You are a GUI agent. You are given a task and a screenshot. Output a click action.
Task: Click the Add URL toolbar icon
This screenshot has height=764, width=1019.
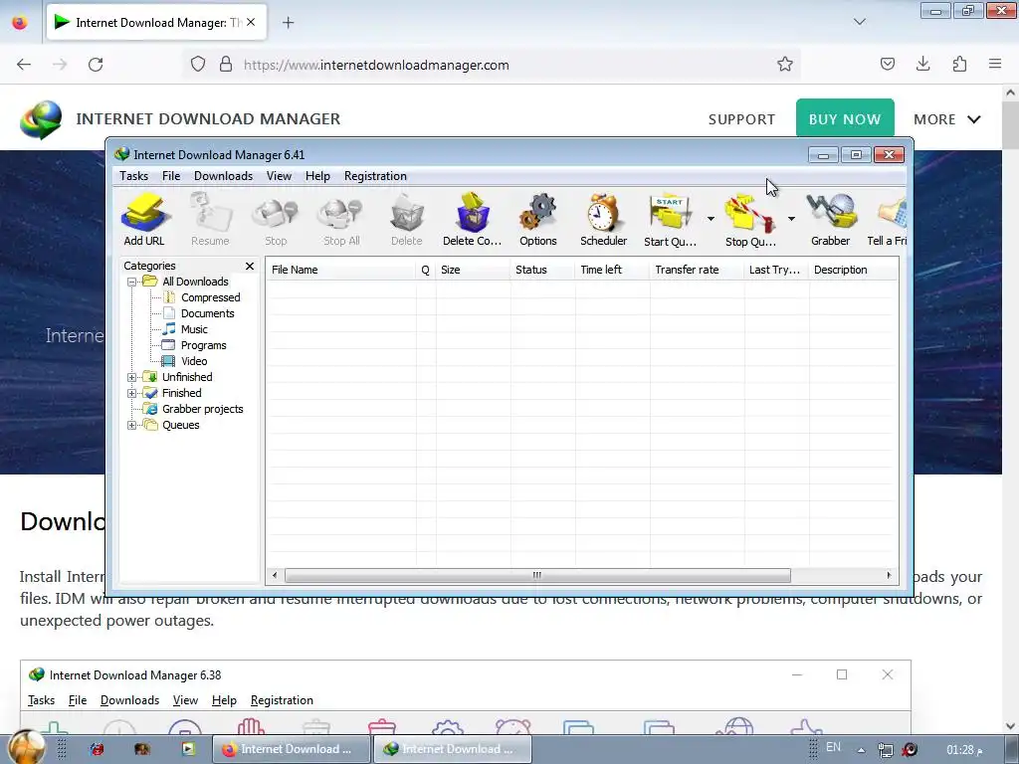144,220
